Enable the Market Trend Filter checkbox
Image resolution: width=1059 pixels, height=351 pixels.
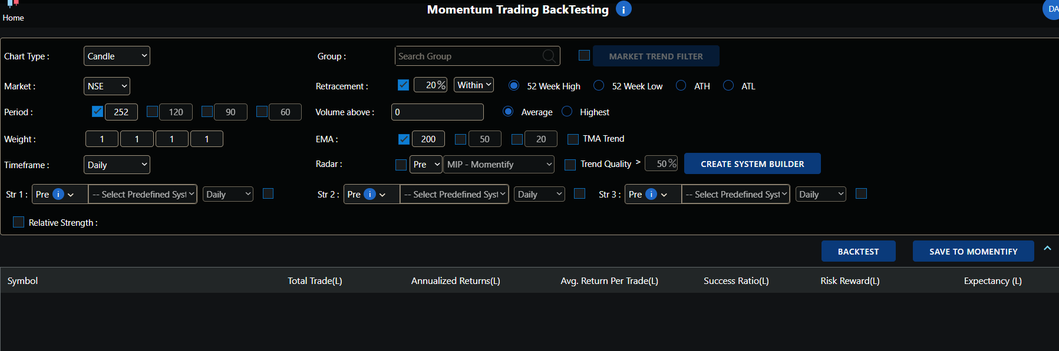(584, 55)
